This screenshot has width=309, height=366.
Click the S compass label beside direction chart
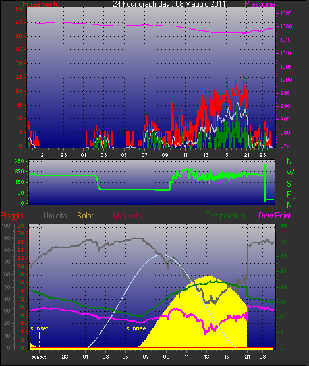(289, 184)
